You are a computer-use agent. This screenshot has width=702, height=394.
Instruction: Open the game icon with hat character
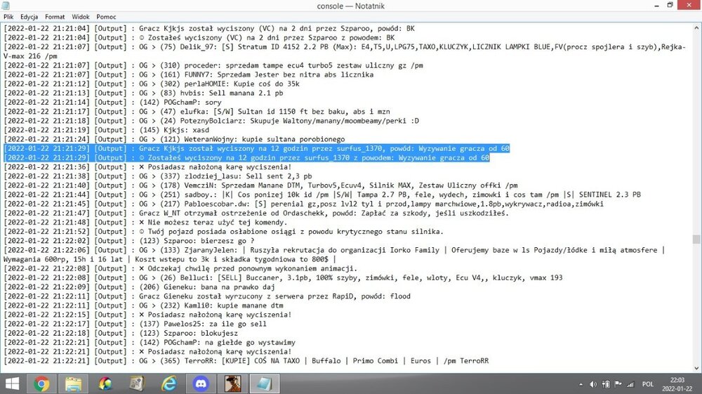[x=232, y=383]
